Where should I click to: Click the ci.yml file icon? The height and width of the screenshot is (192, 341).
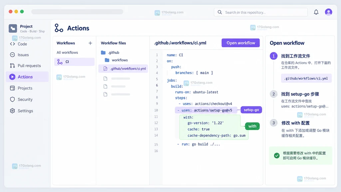click(x=105, y=69)
